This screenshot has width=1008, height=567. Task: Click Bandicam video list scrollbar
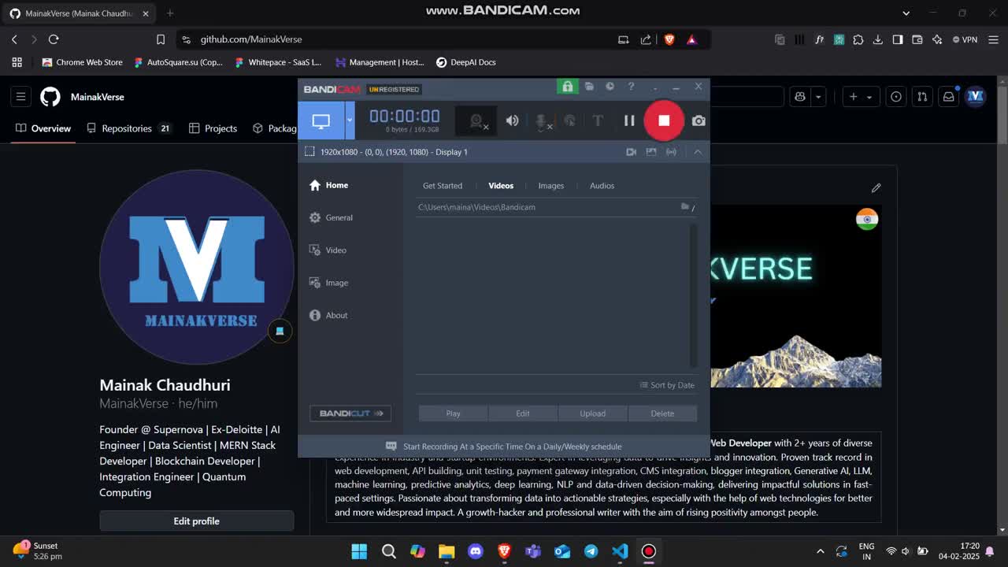coord(694,295)
